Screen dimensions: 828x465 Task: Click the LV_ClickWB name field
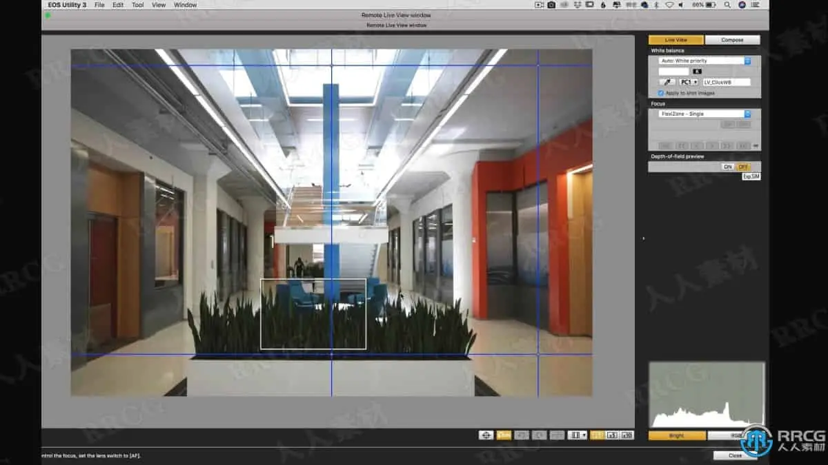tap(726, 82)
